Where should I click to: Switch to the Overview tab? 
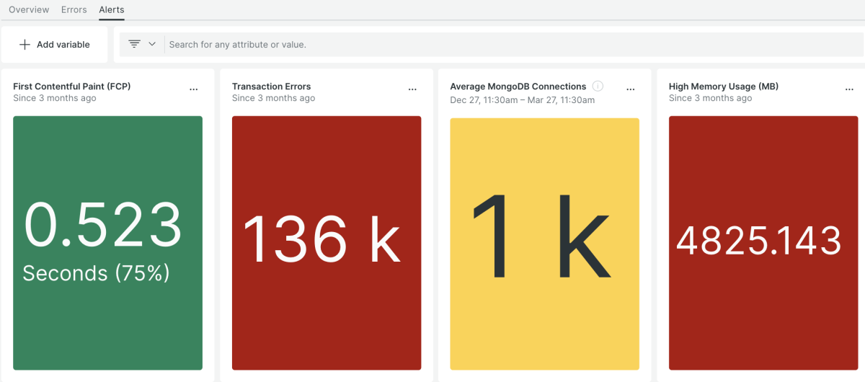click(29, 10)
